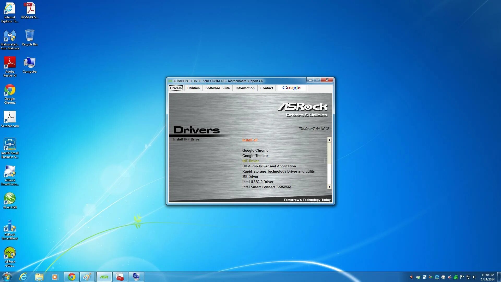Screen dimensions: 501x282
Task: Select Adobe Reader XI desktop icon
Action: [10, 67]
